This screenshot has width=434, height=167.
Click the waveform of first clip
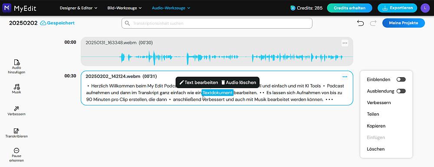(217, 57)
